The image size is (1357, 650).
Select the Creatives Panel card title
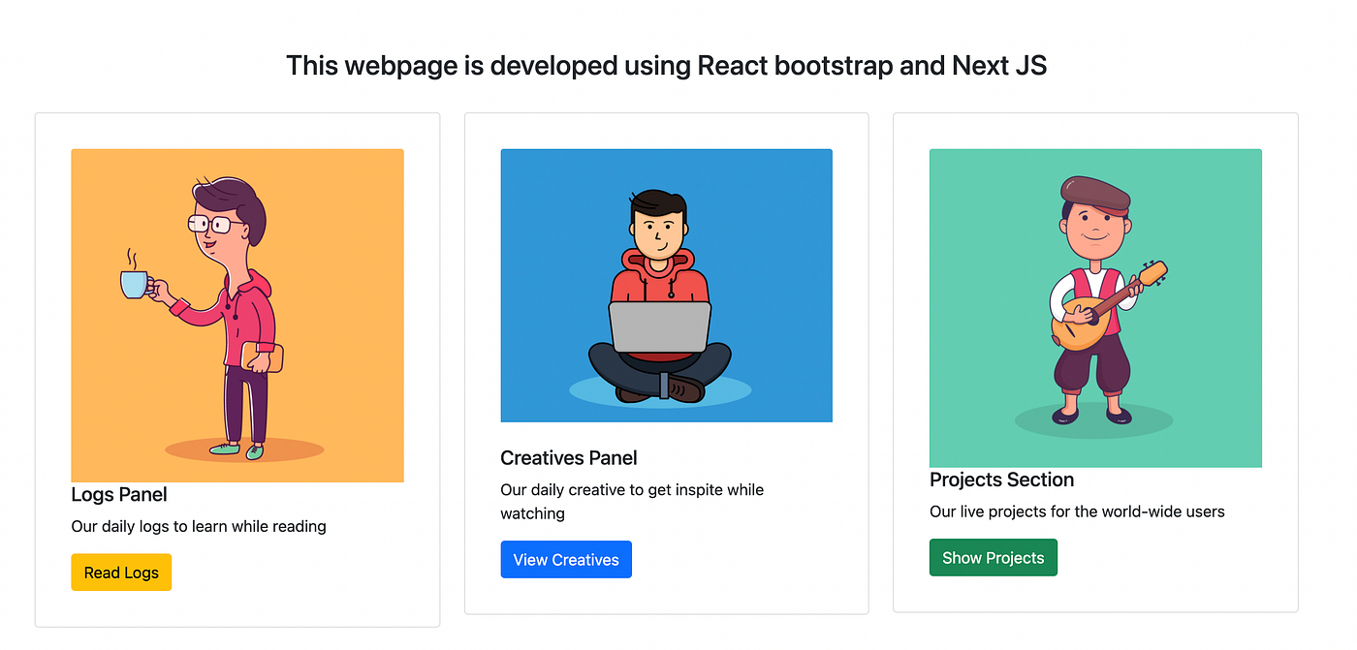pos(568,457)
